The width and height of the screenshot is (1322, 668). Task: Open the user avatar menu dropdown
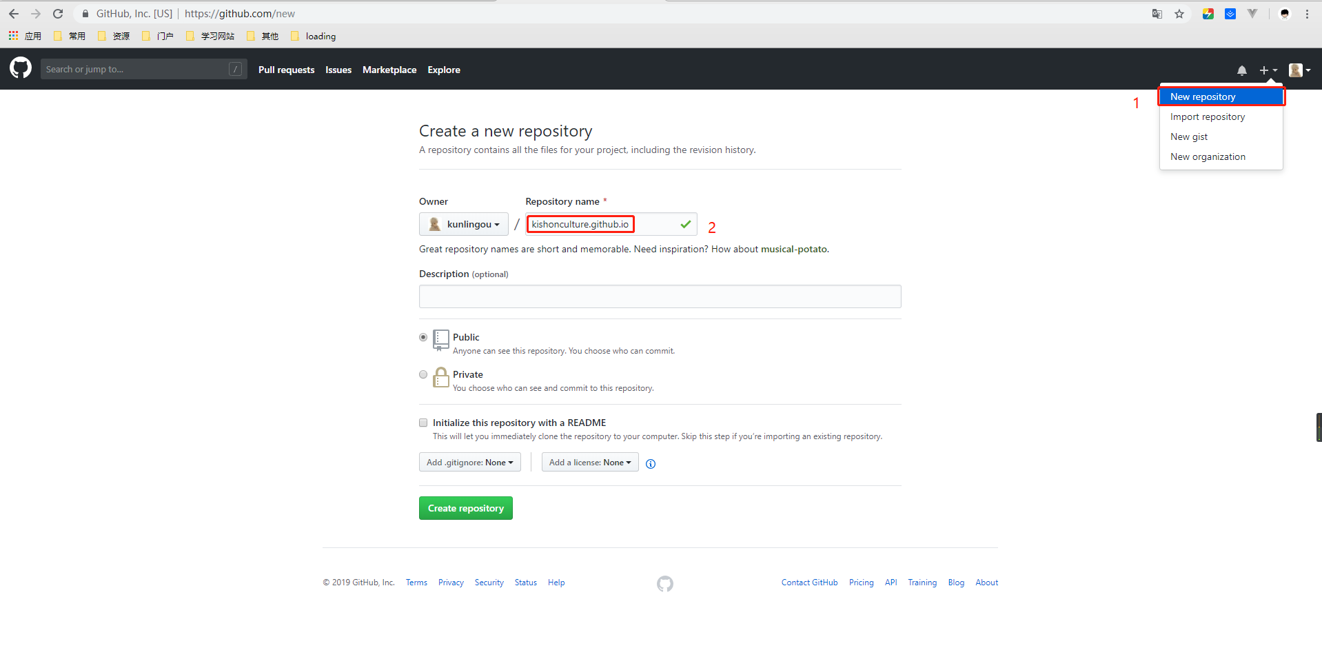[x=1299, y=70]
